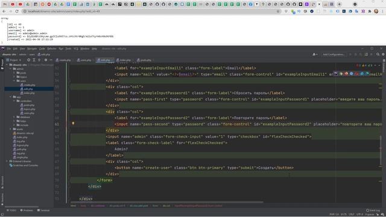Screen dimensions: 386x217
Task: Open Add Configuration dropdown
Action: pyautogui.click(x=334, y=54)
